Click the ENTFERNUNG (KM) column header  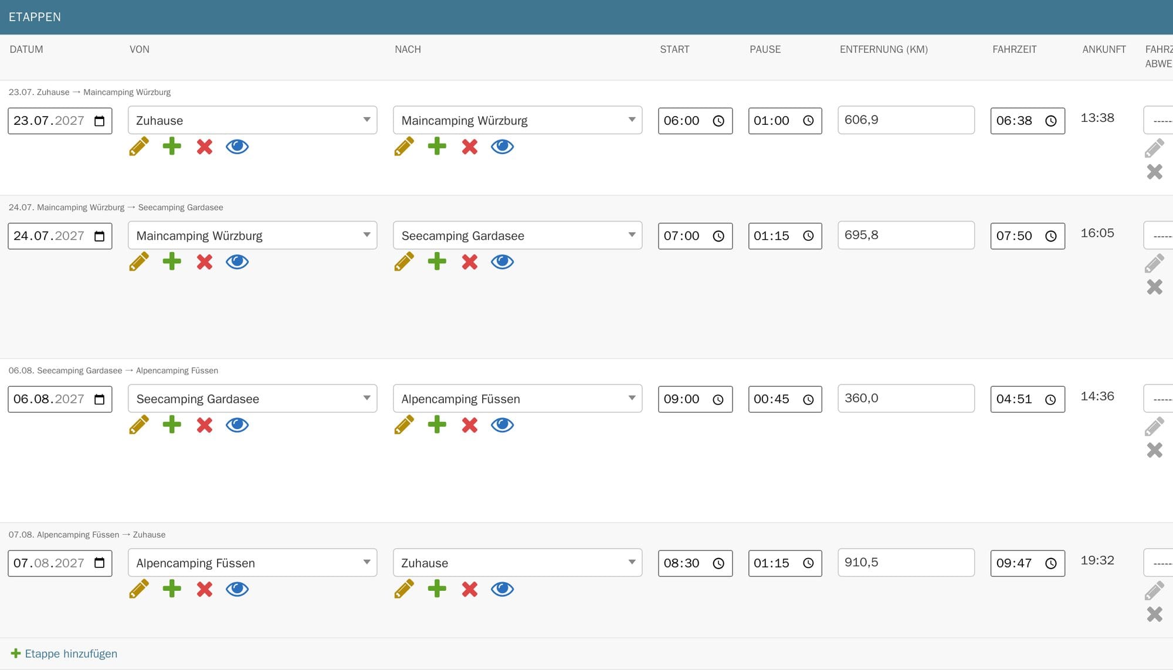point(884,49)
